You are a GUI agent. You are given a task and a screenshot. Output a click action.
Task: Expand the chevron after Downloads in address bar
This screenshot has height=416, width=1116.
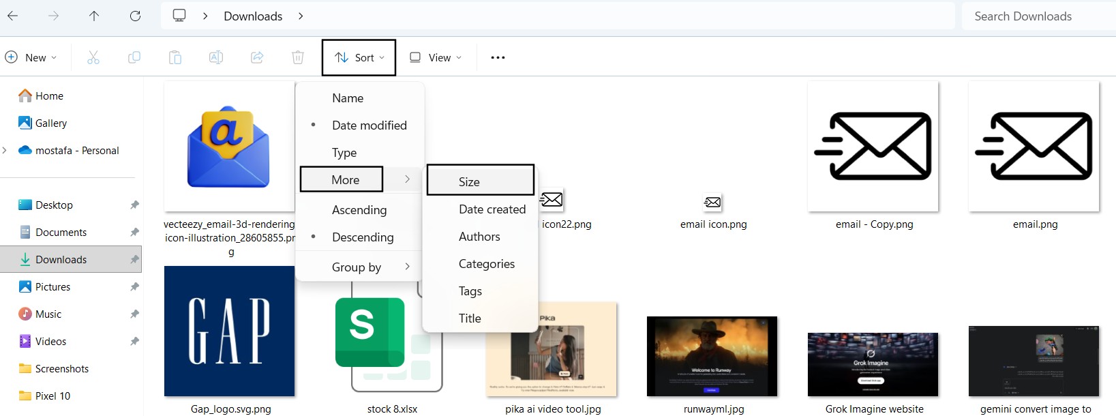[x=301, y=16]
